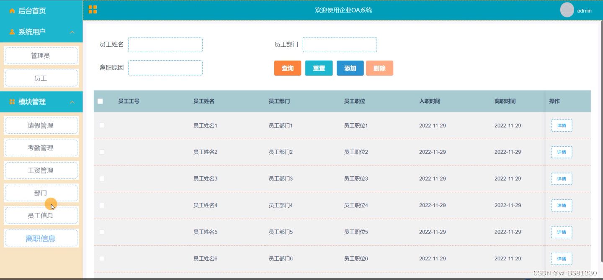
Task: Click the 重置 reset button
Action: click(319, 68)
